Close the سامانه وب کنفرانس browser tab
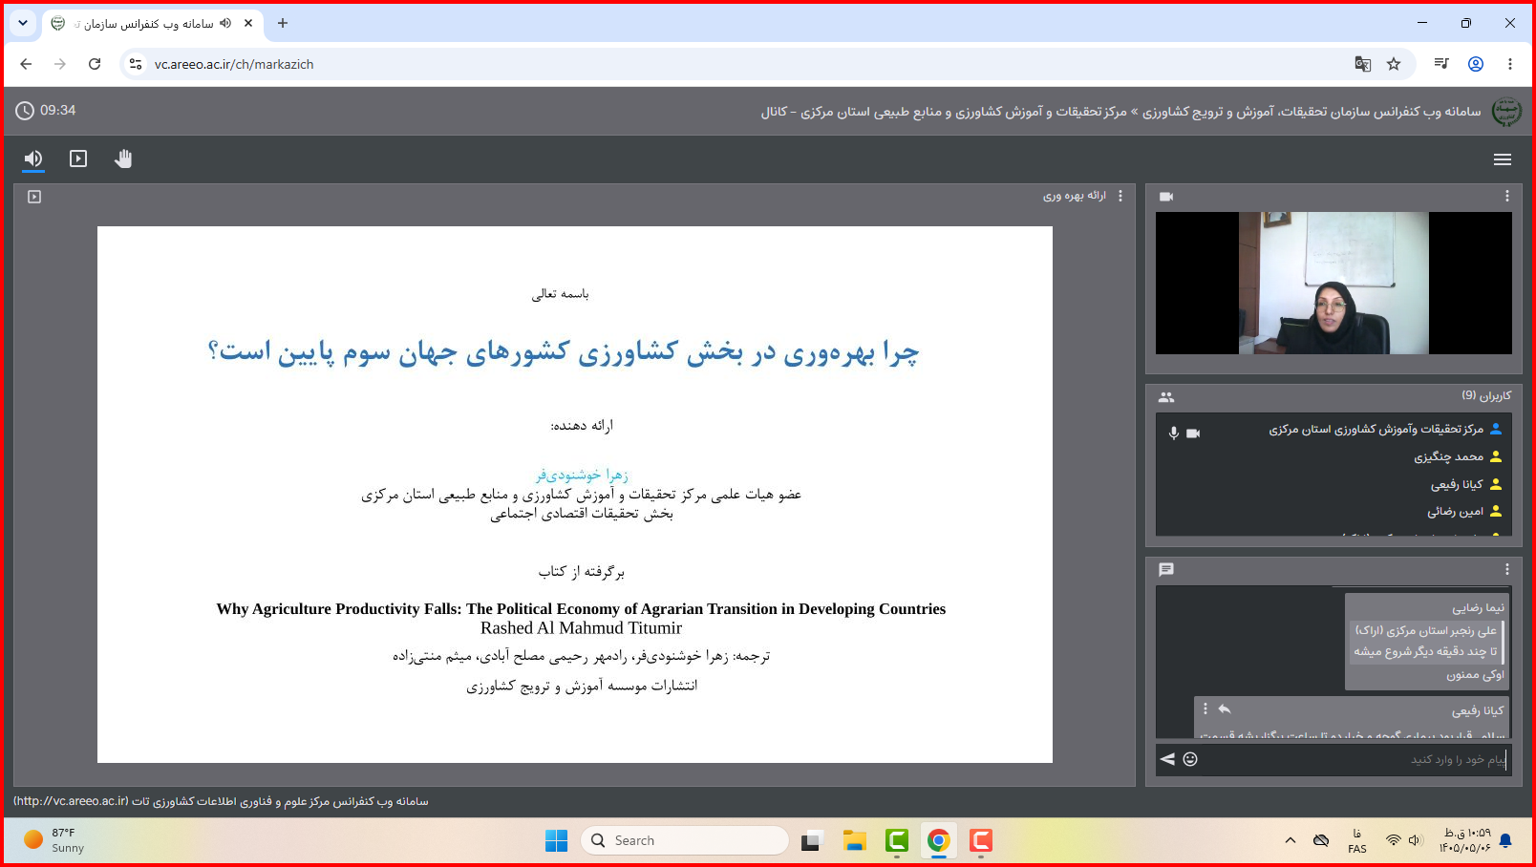This screenshot has width=1536, height=867. click(x=248, y=23)
